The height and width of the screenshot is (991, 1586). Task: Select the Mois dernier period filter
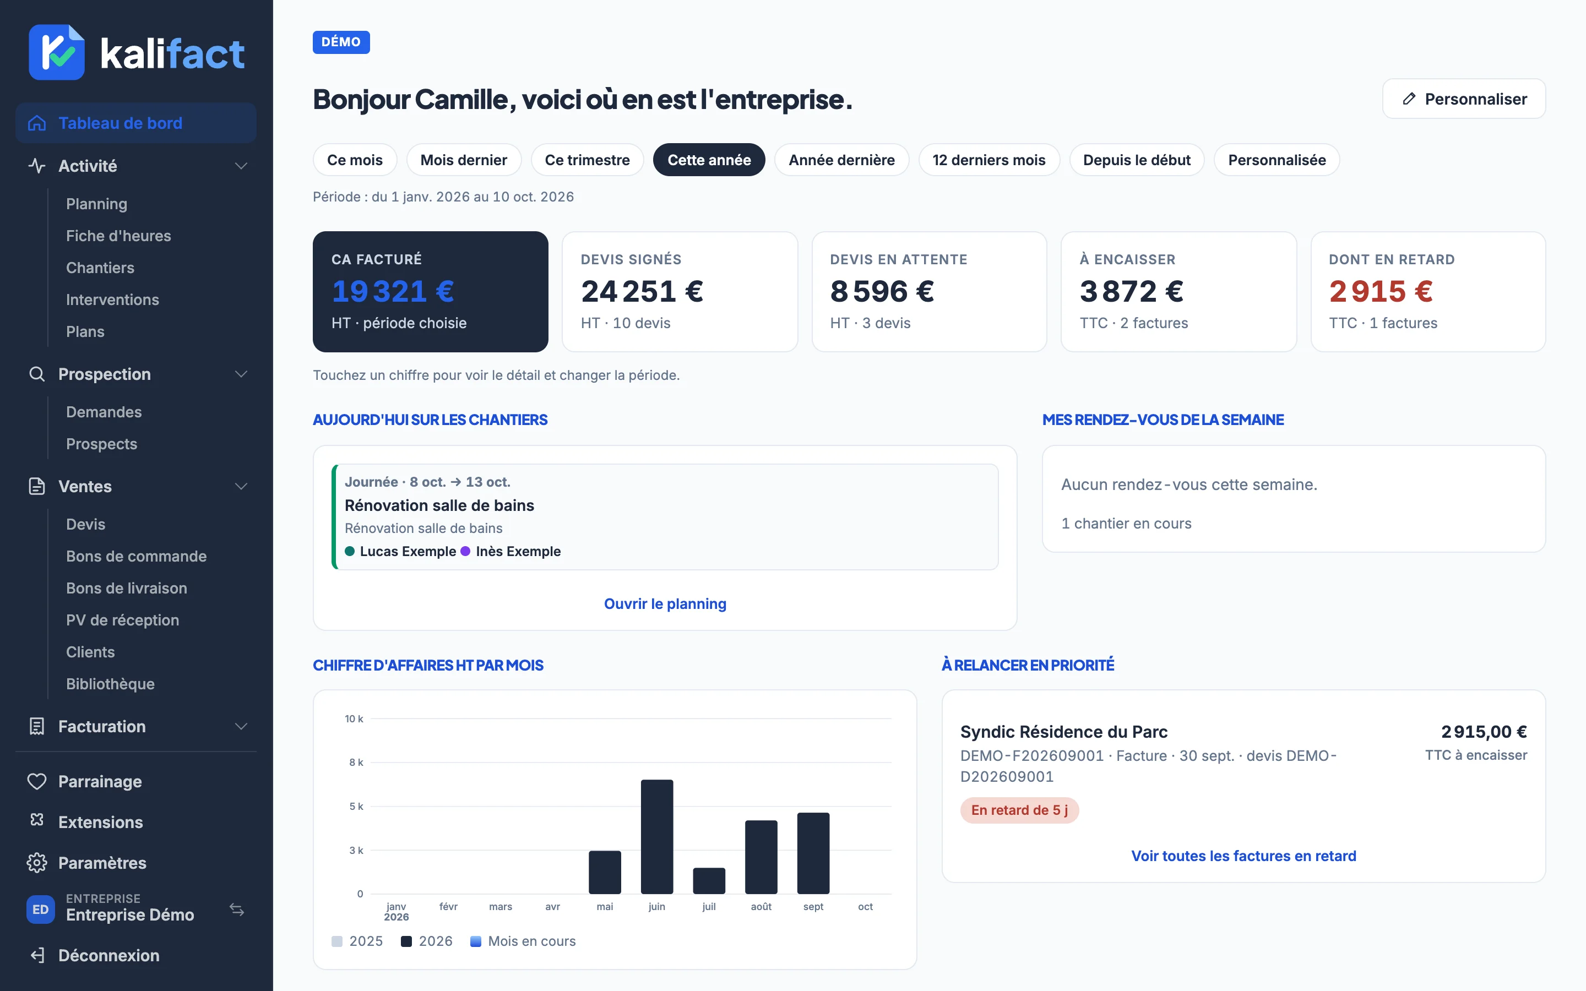[x=463, y=160]
